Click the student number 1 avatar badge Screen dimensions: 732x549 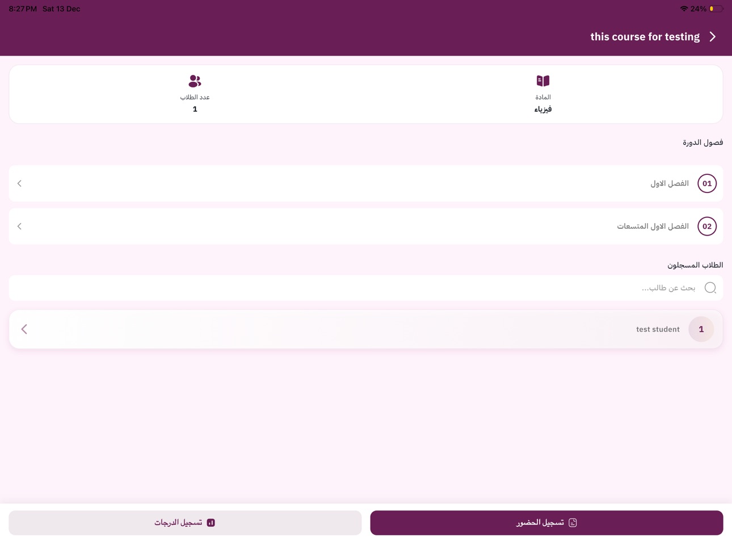coord(701,329)
